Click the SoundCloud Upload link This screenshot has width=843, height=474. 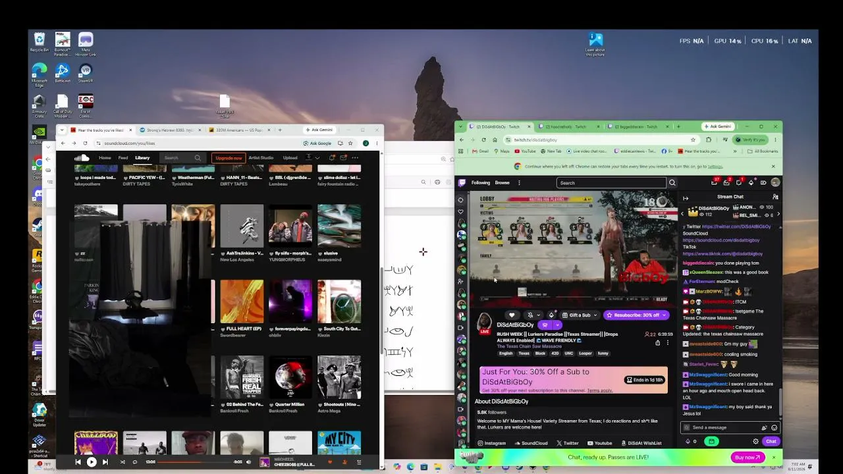290,158
